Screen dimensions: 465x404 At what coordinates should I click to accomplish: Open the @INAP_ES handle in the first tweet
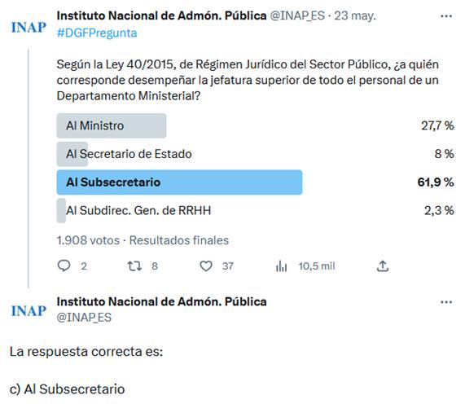click(x=297, y=15)
